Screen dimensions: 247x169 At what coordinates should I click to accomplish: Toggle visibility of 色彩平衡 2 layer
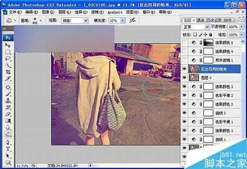pyautogui.click(x=184, y=96)
